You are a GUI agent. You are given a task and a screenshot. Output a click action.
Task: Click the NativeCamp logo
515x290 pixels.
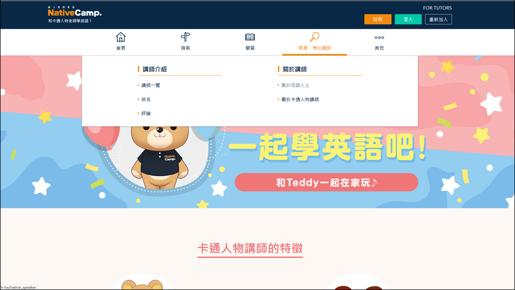coord(75,14)
